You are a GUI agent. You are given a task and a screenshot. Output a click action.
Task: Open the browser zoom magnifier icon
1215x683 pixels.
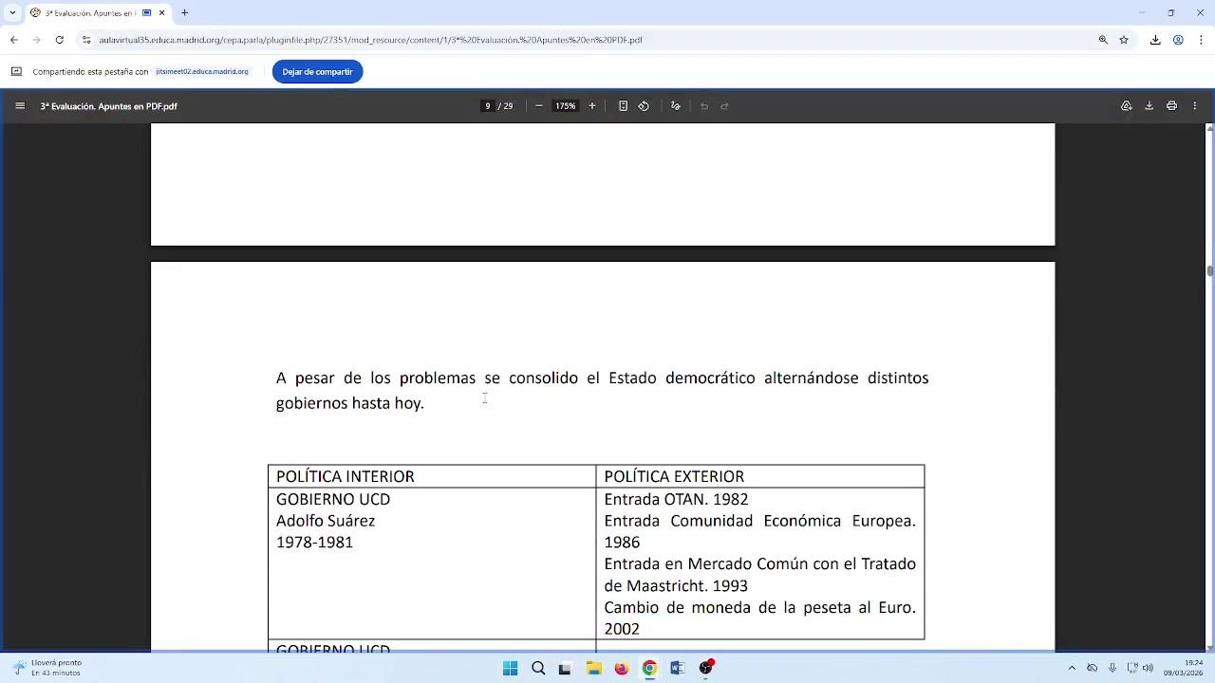[x=1103, y=40]
